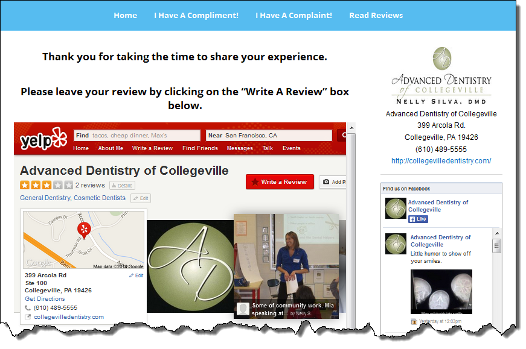The height and width of the screenshot is (349, 526).
Task: Click the Yelp search magnifier button
Action: pyautogui.click(x=342, y=135)
